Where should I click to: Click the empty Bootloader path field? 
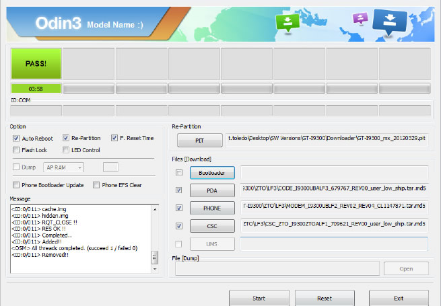pos(335,173)
